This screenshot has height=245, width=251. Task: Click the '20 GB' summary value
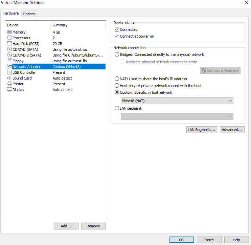click(57, 44)
